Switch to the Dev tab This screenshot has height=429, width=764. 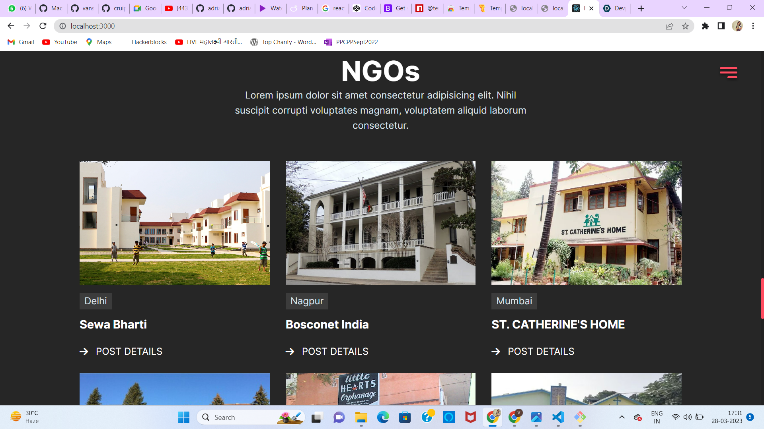(614, 8)
